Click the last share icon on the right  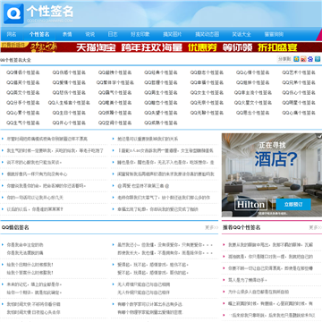click(x=318, y=59)
